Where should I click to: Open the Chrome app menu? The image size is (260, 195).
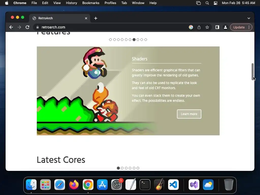tap(20, 3)
